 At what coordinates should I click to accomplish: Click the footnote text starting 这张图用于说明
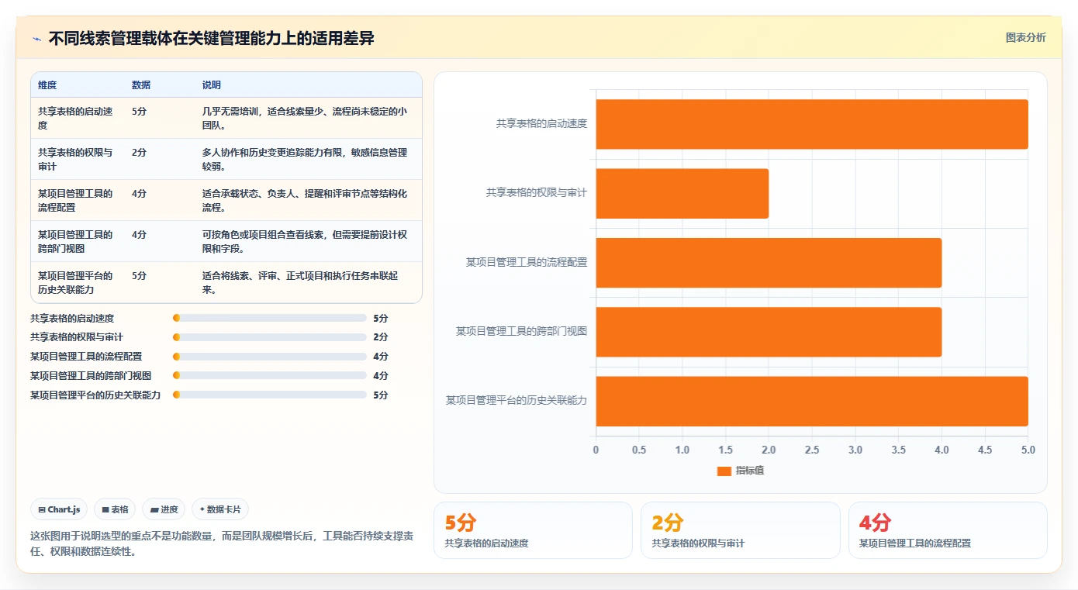[221, 543]
